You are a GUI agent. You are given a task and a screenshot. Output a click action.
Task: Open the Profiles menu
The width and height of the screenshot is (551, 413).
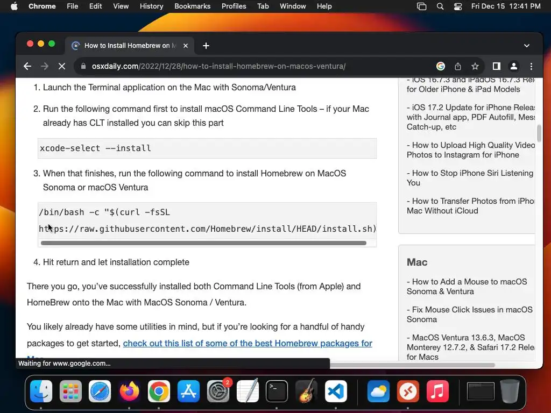click(234, 6)
